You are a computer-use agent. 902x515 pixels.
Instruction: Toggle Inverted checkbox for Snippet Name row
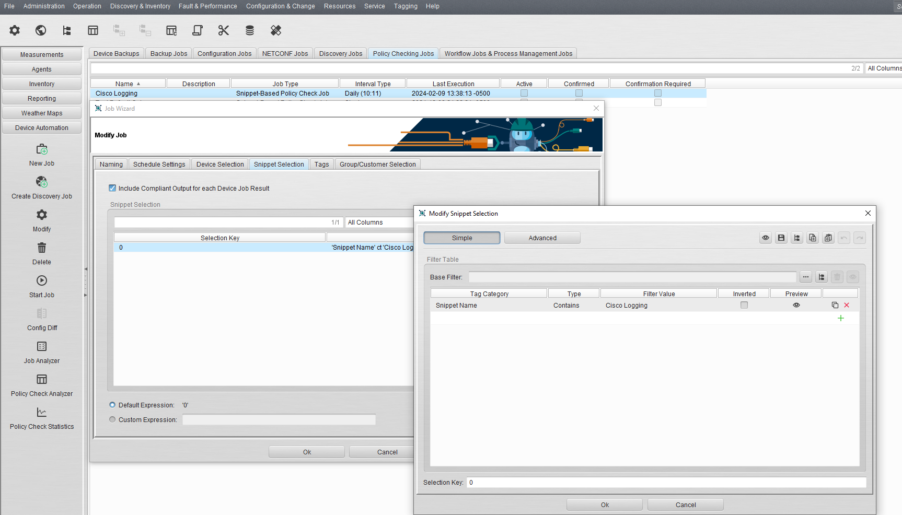pos(744,305)
